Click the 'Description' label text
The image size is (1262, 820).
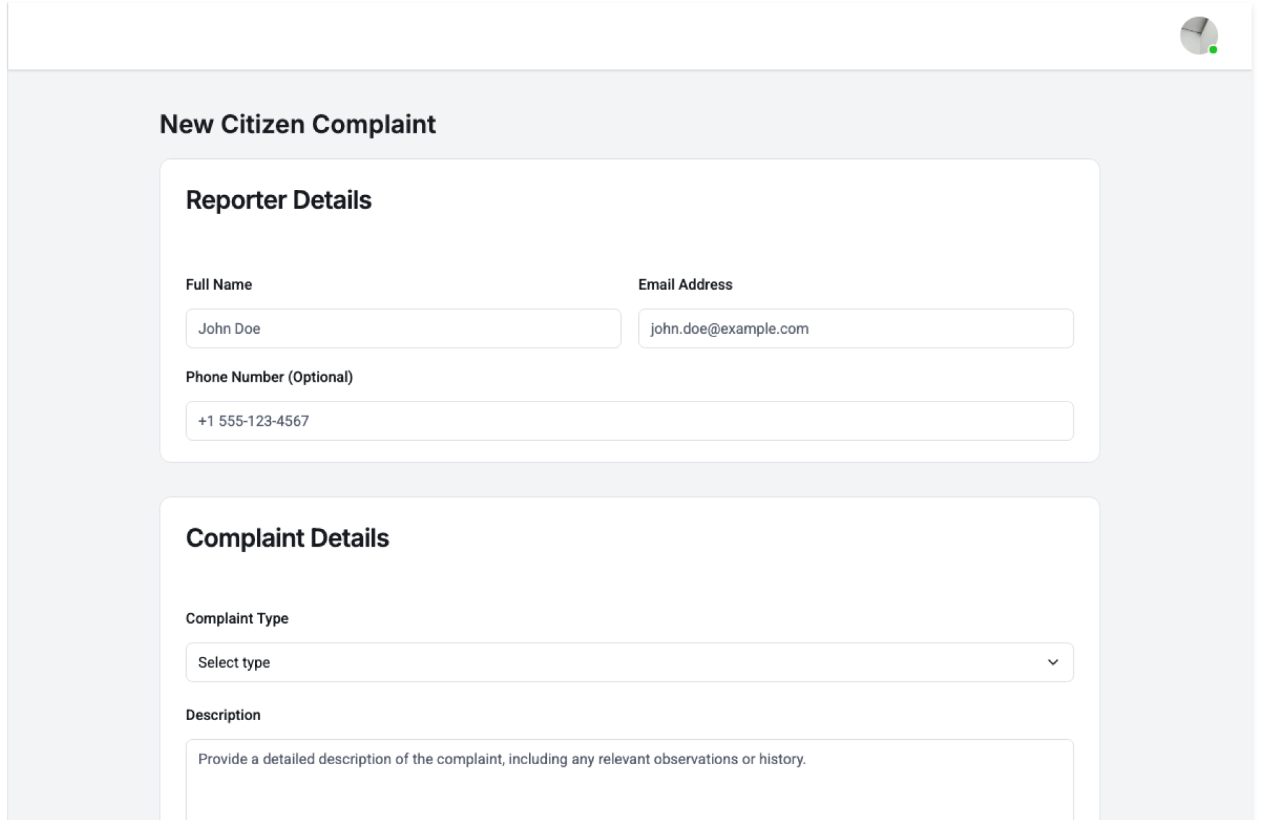(x=223, y=715)
